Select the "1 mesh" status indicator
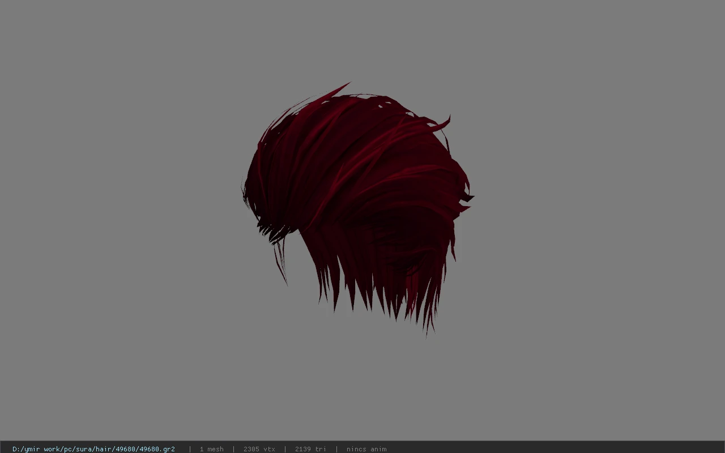Screen dimensions: 725x453 coord(211,448)
